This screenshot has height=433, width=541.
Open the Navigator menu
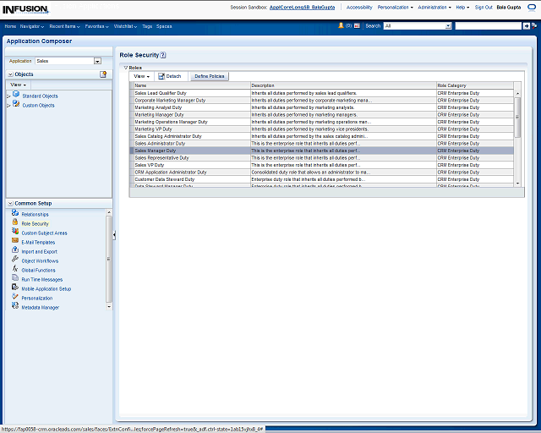coord(31,26)
